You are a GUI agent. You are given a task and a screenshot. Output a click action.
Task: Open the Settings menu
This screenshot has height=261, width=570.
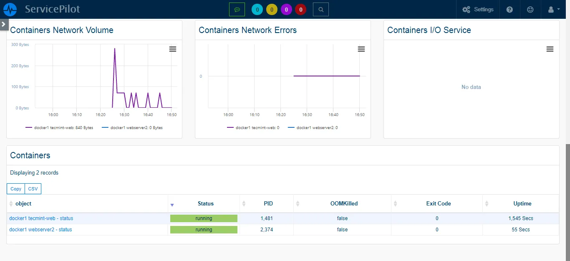pos(478,9)
